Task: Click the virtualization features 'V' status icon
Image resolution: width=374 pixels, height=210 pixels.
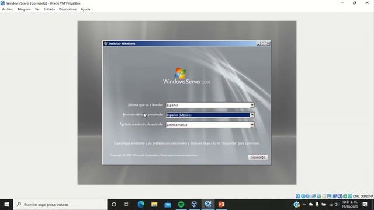Action: tap(340, 196)
